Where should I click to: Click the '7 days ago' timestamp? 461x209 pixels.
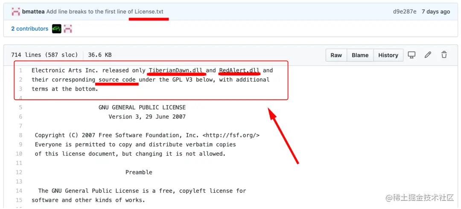point(436,12)
